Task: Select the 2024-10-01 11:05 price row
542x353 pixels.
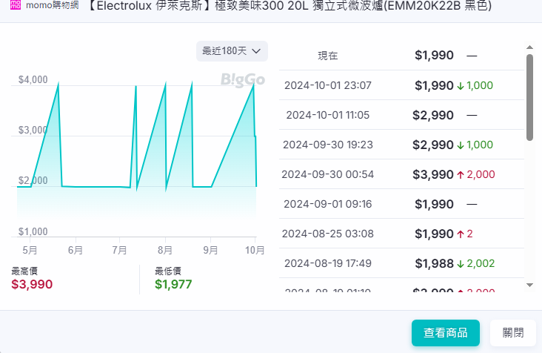Action: (x=401, y=115)
